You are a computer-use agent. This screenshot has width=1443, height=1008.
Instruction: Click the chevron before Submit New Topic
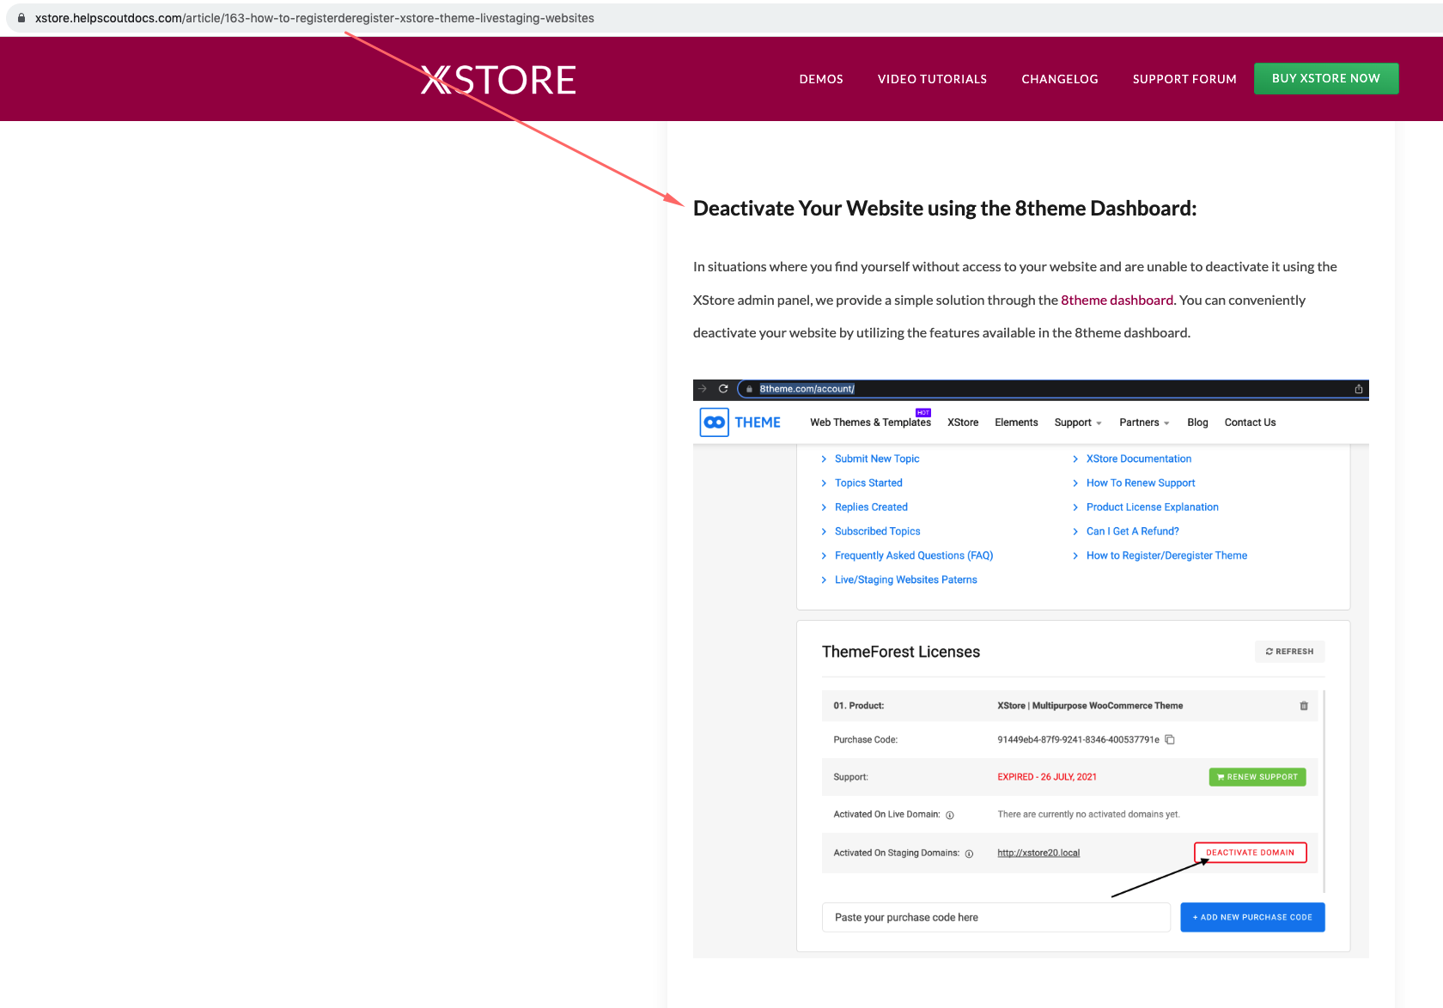click(x=824, y=459)
